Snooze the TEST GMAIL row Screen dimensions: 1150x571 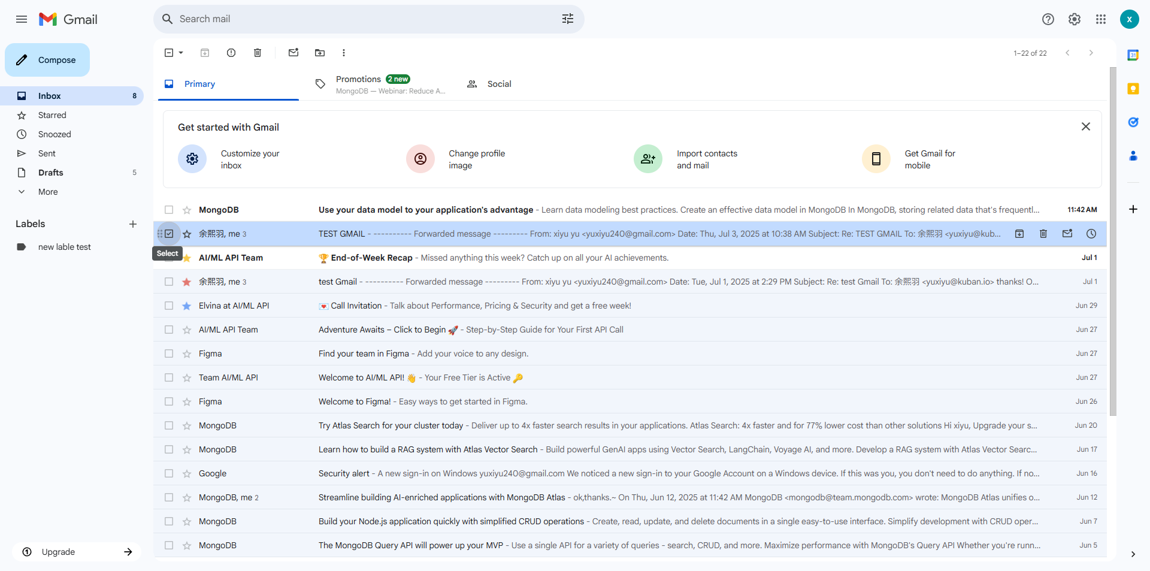(1091, 234)
